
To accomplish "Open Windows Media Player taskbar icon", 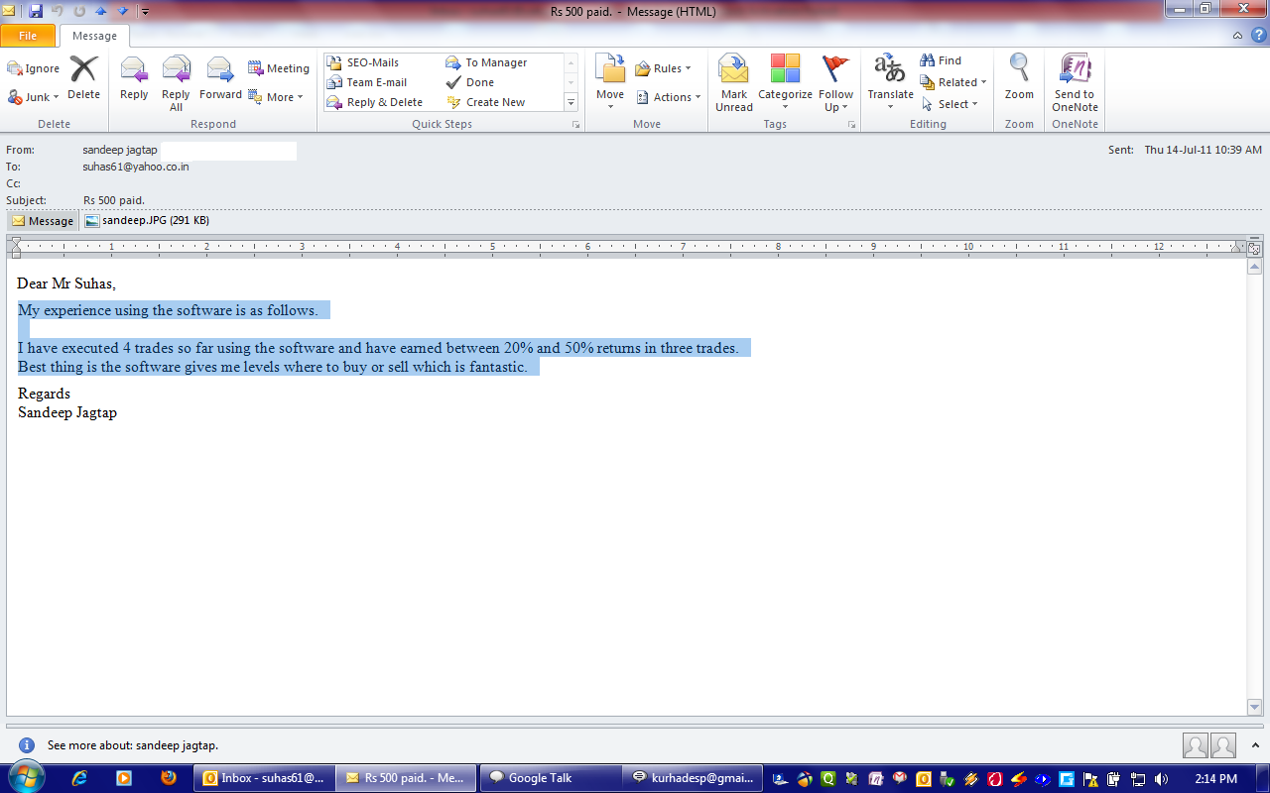I will pyautogui.click(x=124, y=778).
